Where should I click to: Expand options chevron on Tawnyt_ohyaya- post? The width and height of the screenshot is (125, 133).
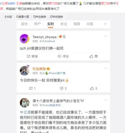[106, 36]
